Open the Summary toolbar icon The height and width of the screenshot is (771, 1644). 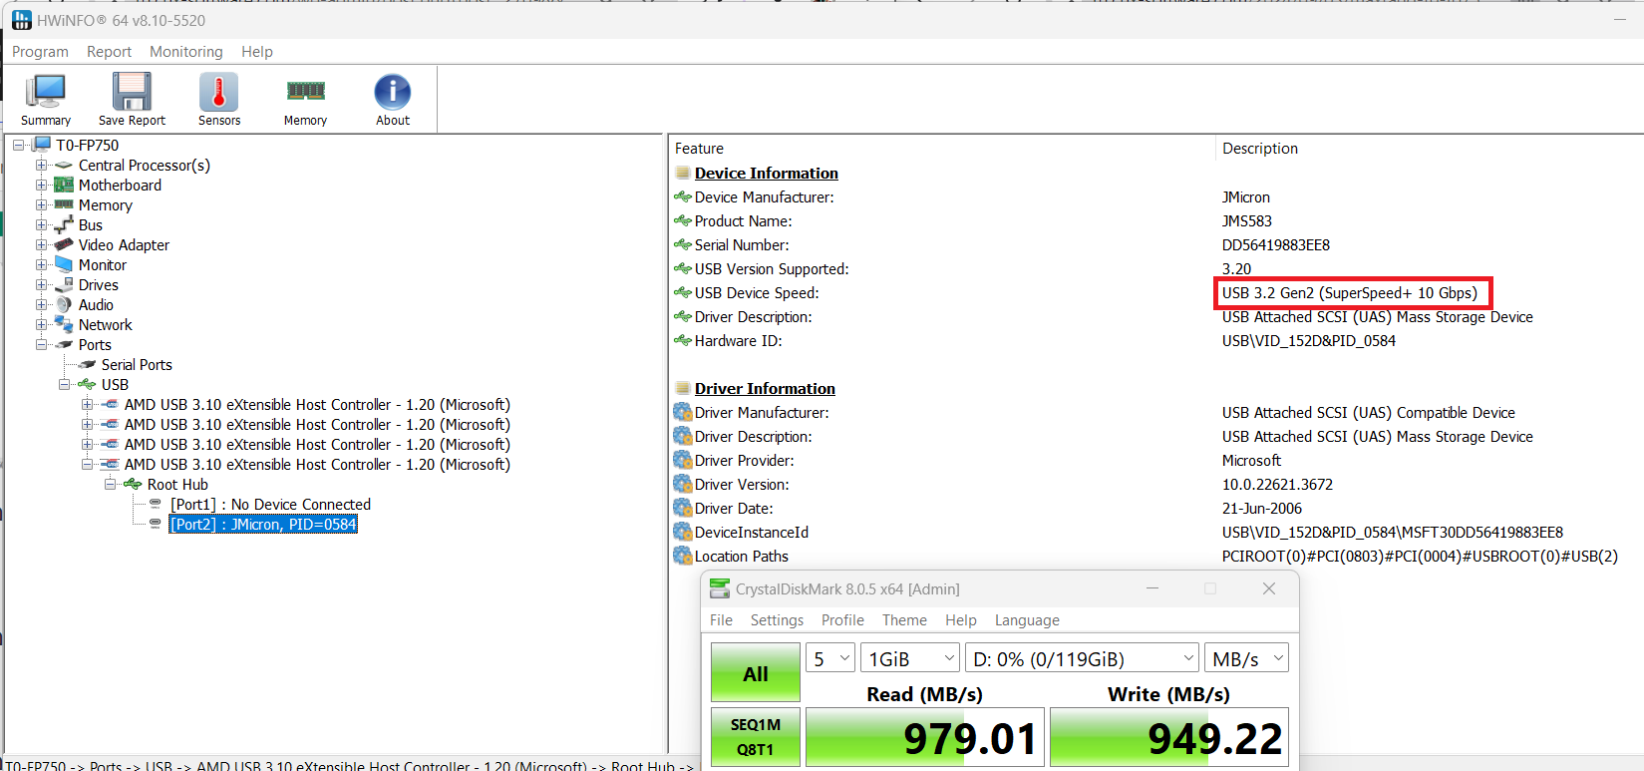[45, 92]
